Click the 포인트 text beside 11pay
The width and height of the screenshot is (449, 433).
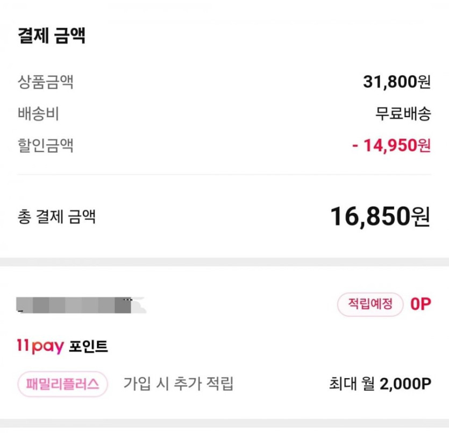click(x=89, y=347)
